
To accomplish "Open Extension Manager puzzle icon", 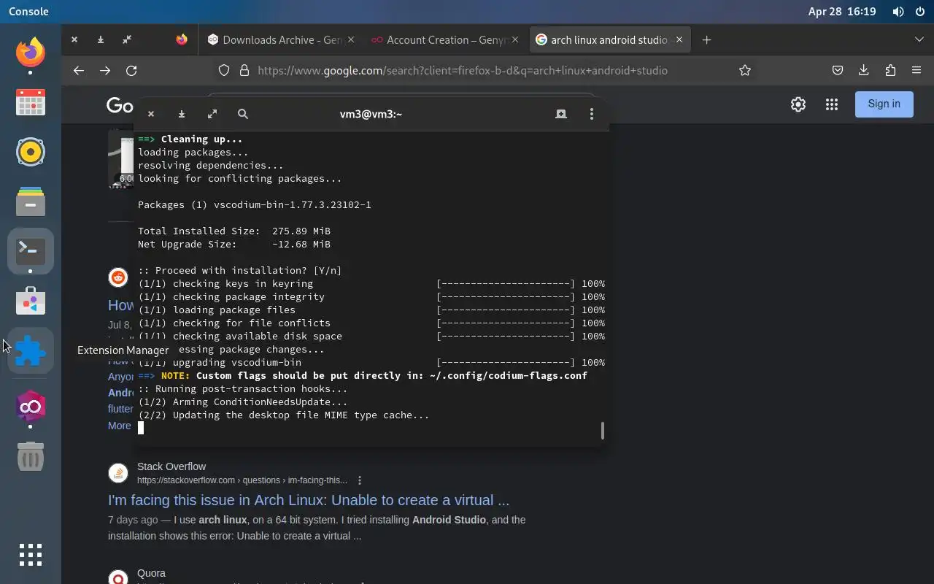I will (31, 350).
